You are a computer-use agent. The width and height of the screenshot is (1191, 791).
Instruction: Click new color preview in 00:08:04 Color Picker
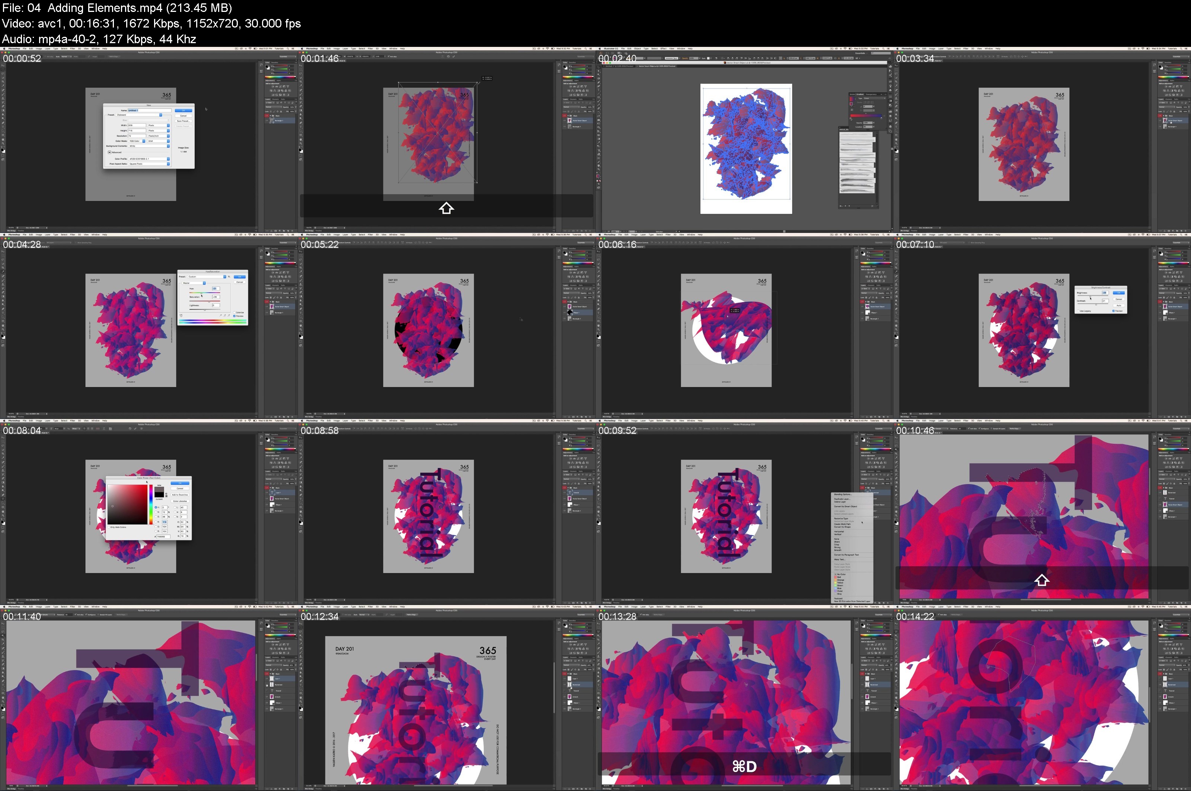(159, 490)
